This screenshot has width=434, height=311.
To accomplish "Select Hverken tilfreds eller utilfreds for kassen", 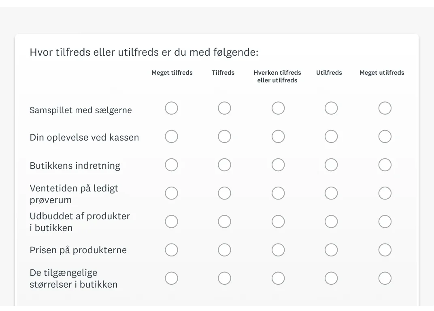I will click(278, 137).
